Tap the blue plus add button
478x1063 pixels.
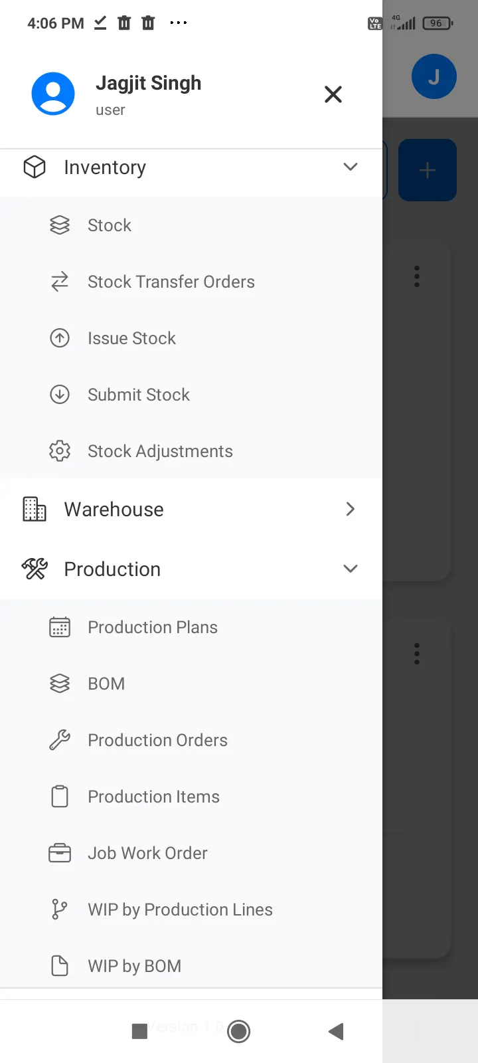pyautogui.click(x=428, y=170)
